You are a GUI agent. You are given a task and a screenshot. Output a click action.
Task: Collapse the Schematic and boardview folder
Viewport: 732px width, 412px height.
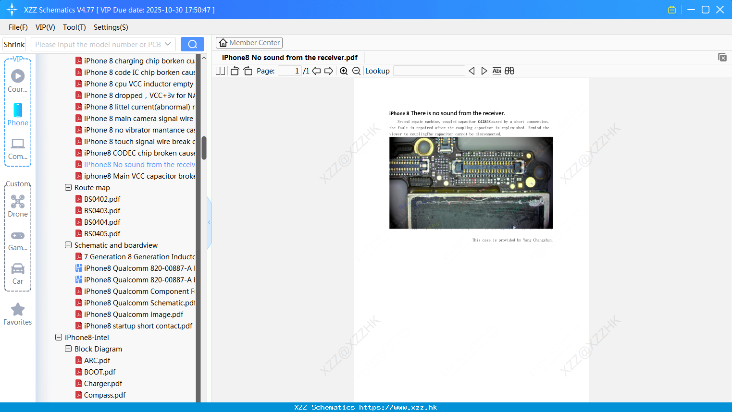coord(68,245)
